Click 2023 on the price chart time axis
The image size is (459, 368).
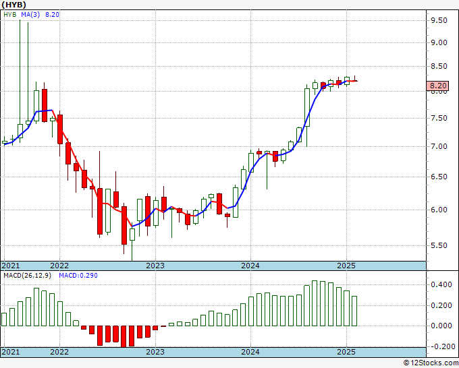pos(155,266)
